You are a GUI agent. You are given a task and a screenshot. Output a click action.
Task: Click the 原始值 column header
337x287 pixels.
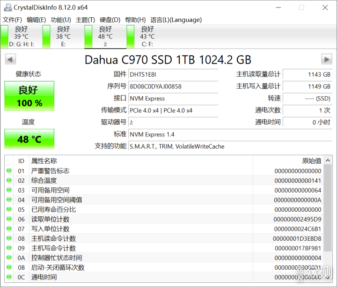tap(288, 161)
